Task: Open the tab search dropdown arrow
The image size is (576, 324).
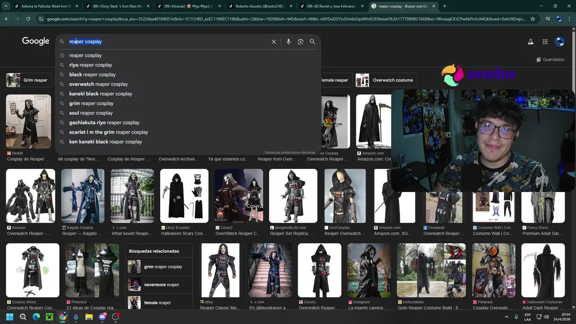Action: (x=5, y=6)
